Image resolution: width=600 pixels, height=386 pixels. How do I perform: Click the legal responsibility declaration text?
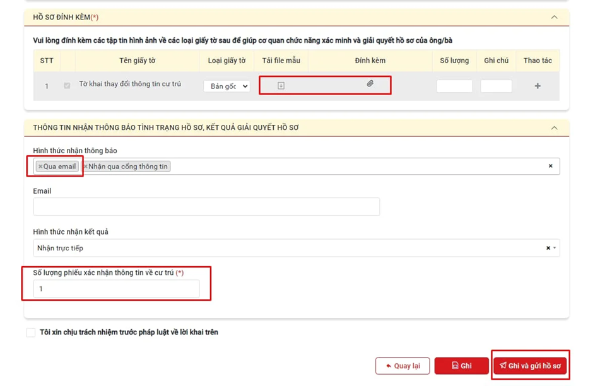pos(129,332)
